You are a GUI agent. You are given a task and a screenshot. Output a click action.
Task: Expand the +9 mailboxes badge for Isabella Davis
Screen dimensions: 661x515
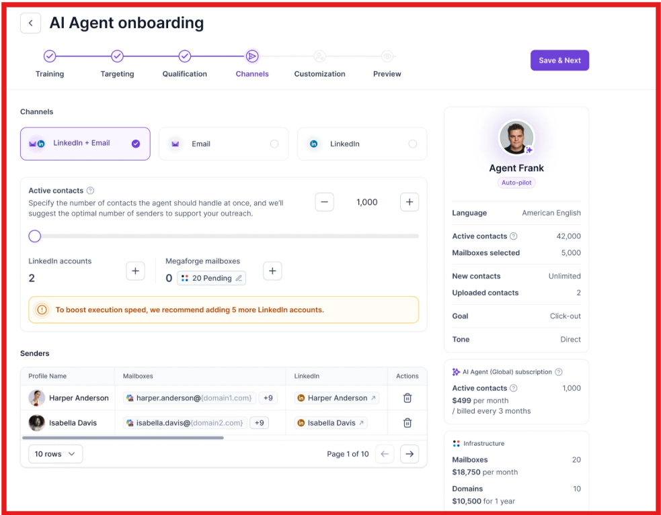tap(259, 422)
